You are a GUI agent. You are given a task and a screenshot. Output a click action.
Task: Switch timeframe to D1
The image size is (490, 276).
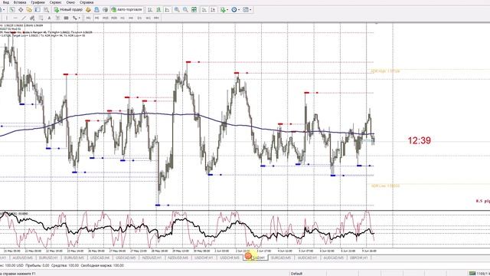[x=139, y=18]
